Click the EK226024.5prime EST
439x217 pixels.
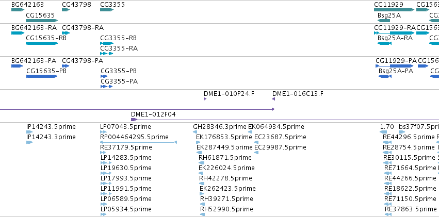click(201, 173)
